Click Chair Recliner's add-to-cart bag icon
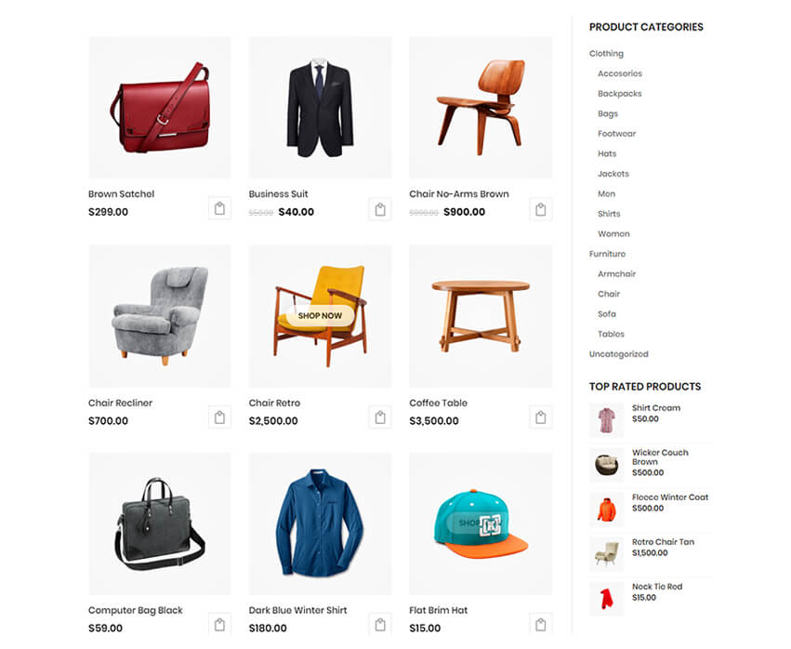 coord(219,417)
